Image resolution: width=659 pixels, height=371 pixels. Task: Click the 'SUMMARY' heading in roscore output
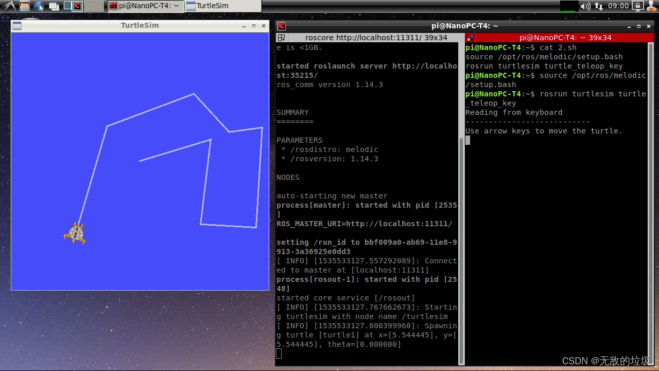coord(293,112)
